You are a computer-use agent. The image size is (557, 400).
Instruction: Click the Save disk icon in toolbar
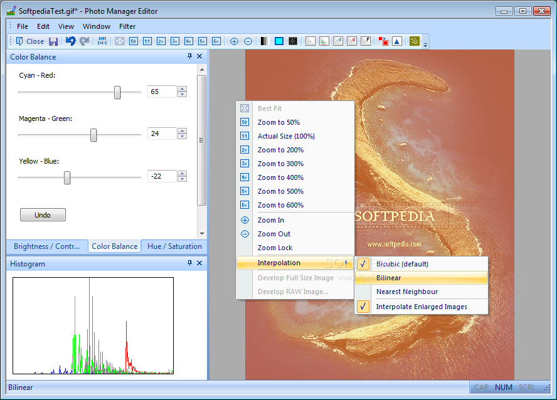(x=53, y=41)
